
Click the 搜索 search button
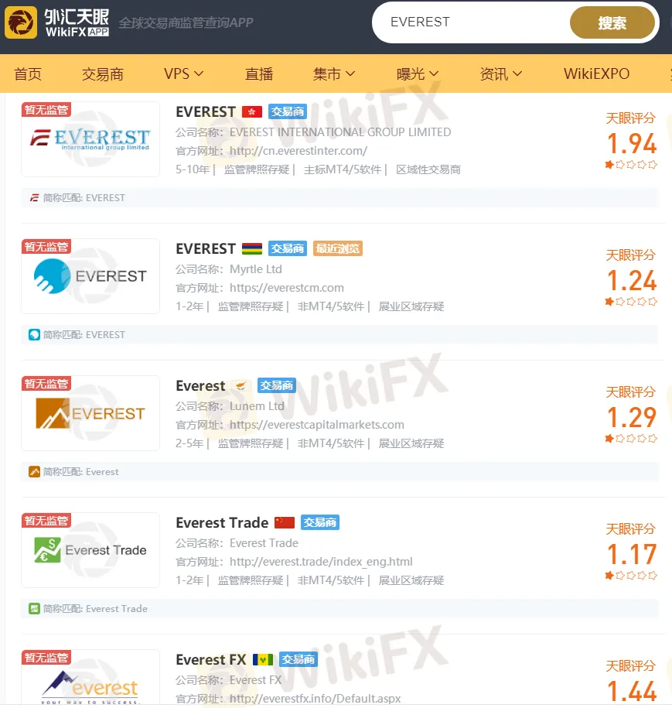pyautogui.click(x=612, y=22)
